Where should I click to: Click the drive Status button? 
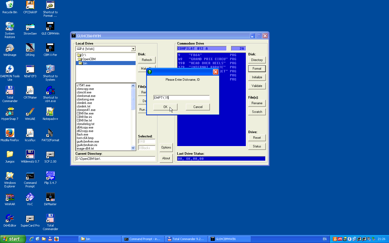click(x=257, y=146)
